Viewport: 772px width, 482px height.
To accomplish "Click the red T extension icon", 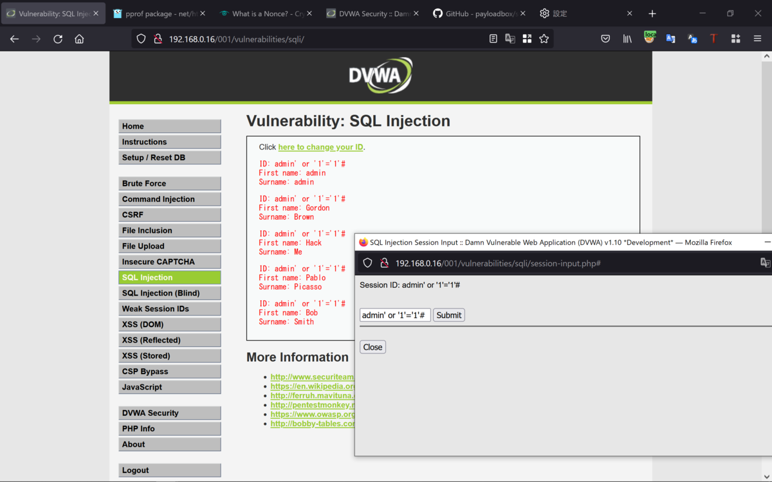I will pyautogui.click(x=713, y=39).
